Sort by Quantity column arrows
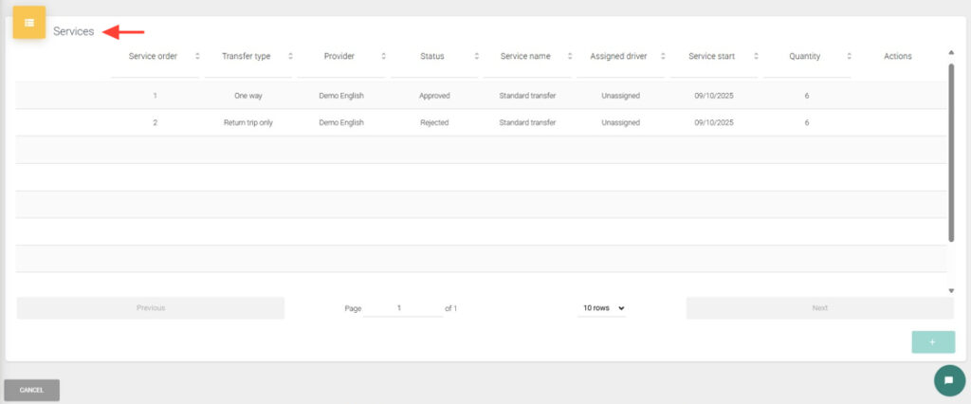Image resolution: width=971 pixels, height=404 pixels. 849,57
